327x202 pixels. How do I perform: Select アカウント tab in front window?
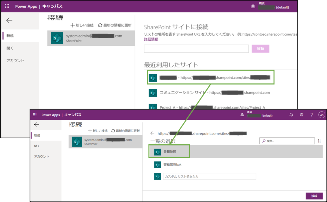(41, 157)
